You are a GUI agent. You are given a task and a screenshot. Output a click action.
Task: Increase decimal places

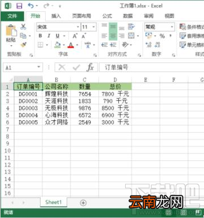[149, 45]
